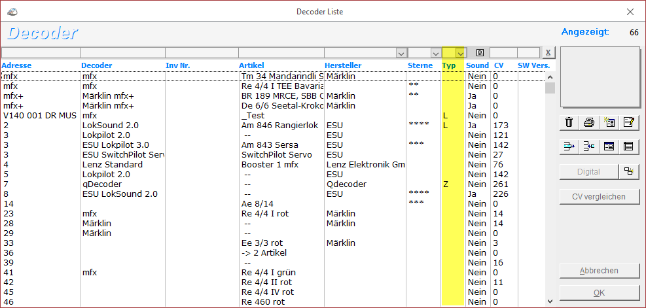The height and width of the screenshot is (308, 646).
Task: Click the list scrollbar down arrow
Action: [x=550, y=301]
